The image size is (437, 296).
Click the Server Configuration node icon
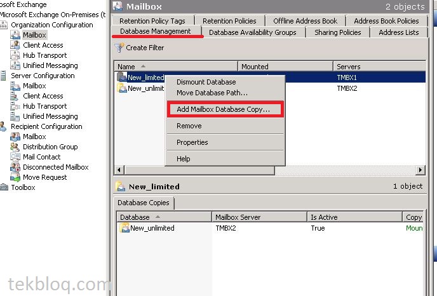(3, 76)
